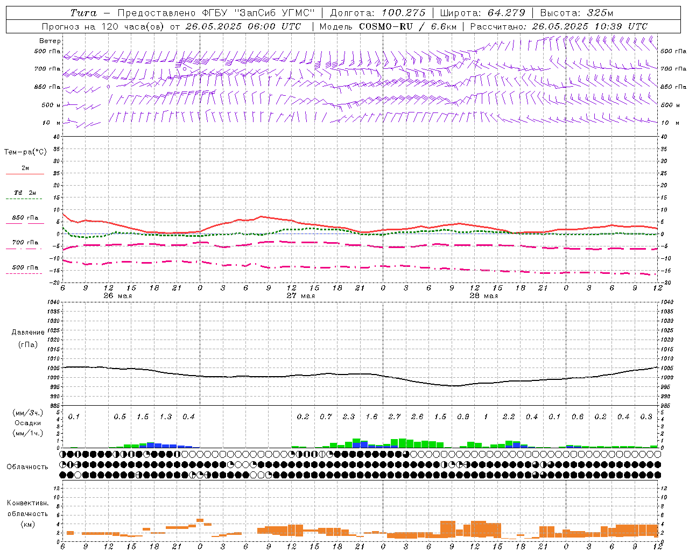The height and width of the screenshot is (551, 689).
Task: Click "Прогноз на 120 часа(ов)" forecast text
Action: [104, 26]
